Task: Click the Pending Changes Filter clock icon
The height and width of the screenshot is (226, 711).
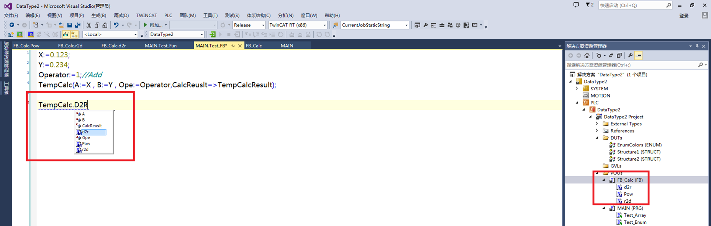Action: click(x=599, y=55)
